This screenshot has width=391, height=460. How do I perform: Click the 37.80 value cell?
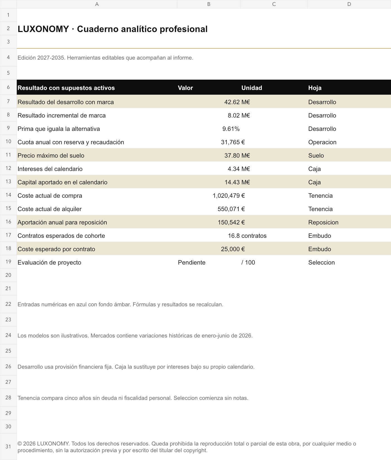[209, 155]
